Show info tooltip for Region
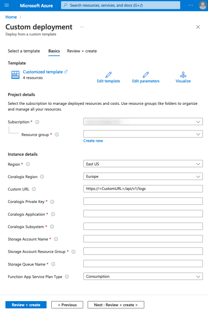 click(x=28, y=164)
